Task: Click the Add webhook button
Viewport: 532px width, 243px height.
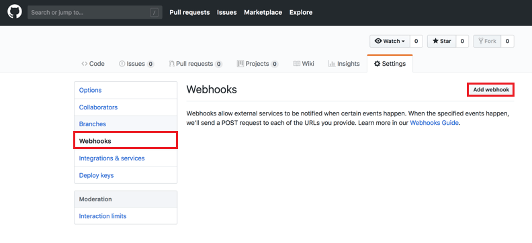Action: (x=491, y=90)
